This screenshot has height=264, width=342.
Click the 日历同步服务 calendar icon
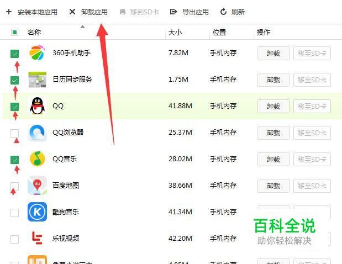point(38,80)
